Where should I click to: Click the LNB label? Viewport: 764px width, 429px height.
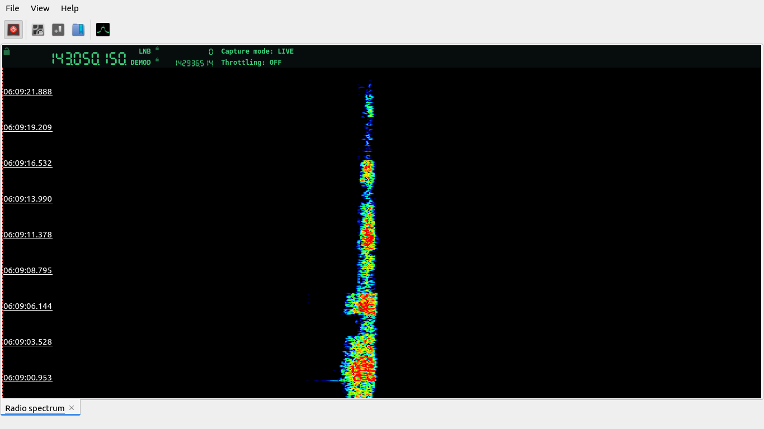[x=145, y=51]
